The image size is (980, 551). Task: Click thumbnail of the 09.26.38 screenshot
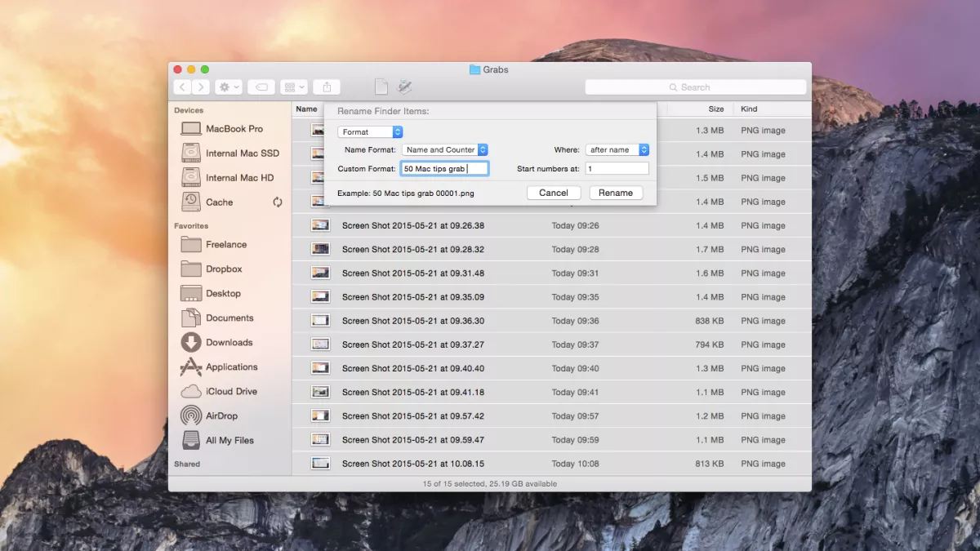[x=321, y=224]
